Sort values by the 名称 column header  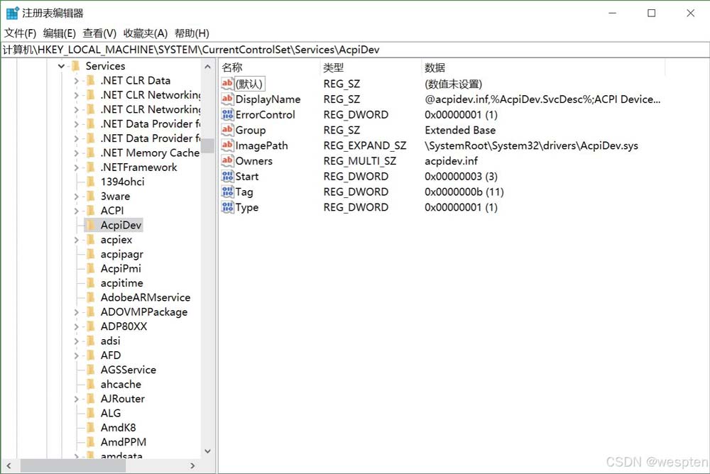232,67
